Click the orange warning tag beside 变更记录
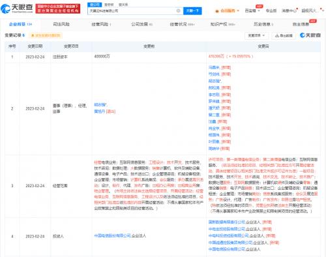The image size is (326, 257). click(46, 35)
